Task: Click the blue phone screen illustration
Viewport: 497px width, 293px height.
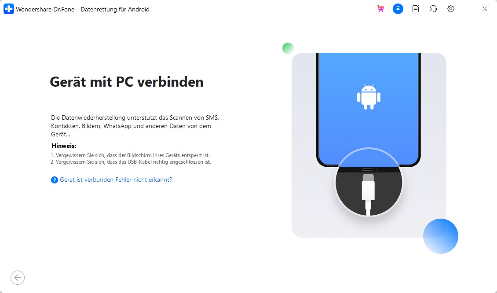Action: [369, 108]
